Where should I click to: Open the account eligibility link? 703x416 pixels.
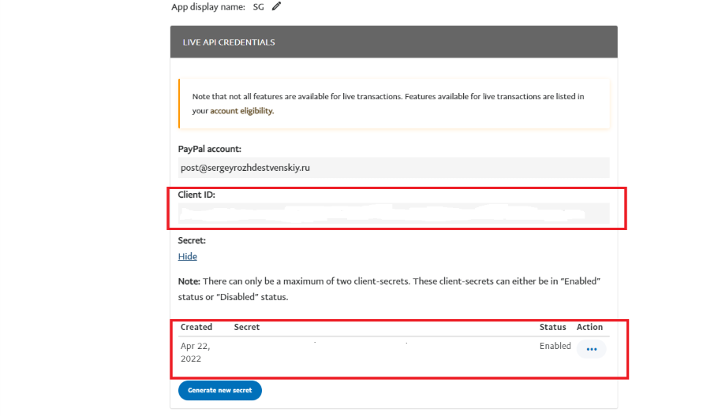point(241,111)
